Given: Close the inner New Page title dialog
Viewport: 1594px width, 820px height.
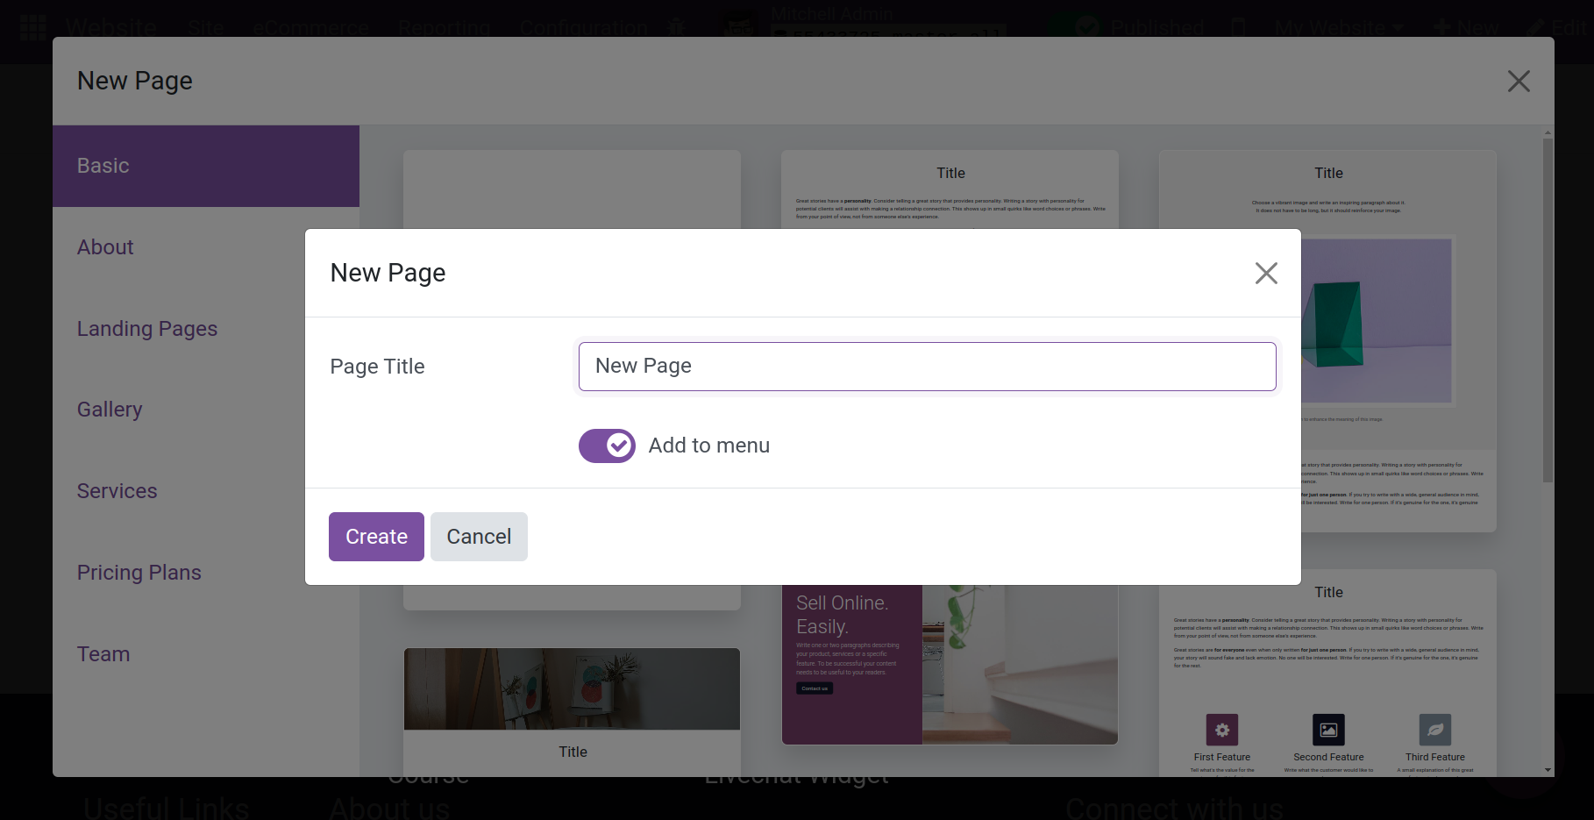Looking at the screenshot, I should point(1265,274).
